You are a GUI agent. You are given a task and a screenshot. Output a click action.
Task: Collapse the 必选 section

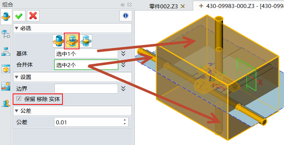(16, 28)
